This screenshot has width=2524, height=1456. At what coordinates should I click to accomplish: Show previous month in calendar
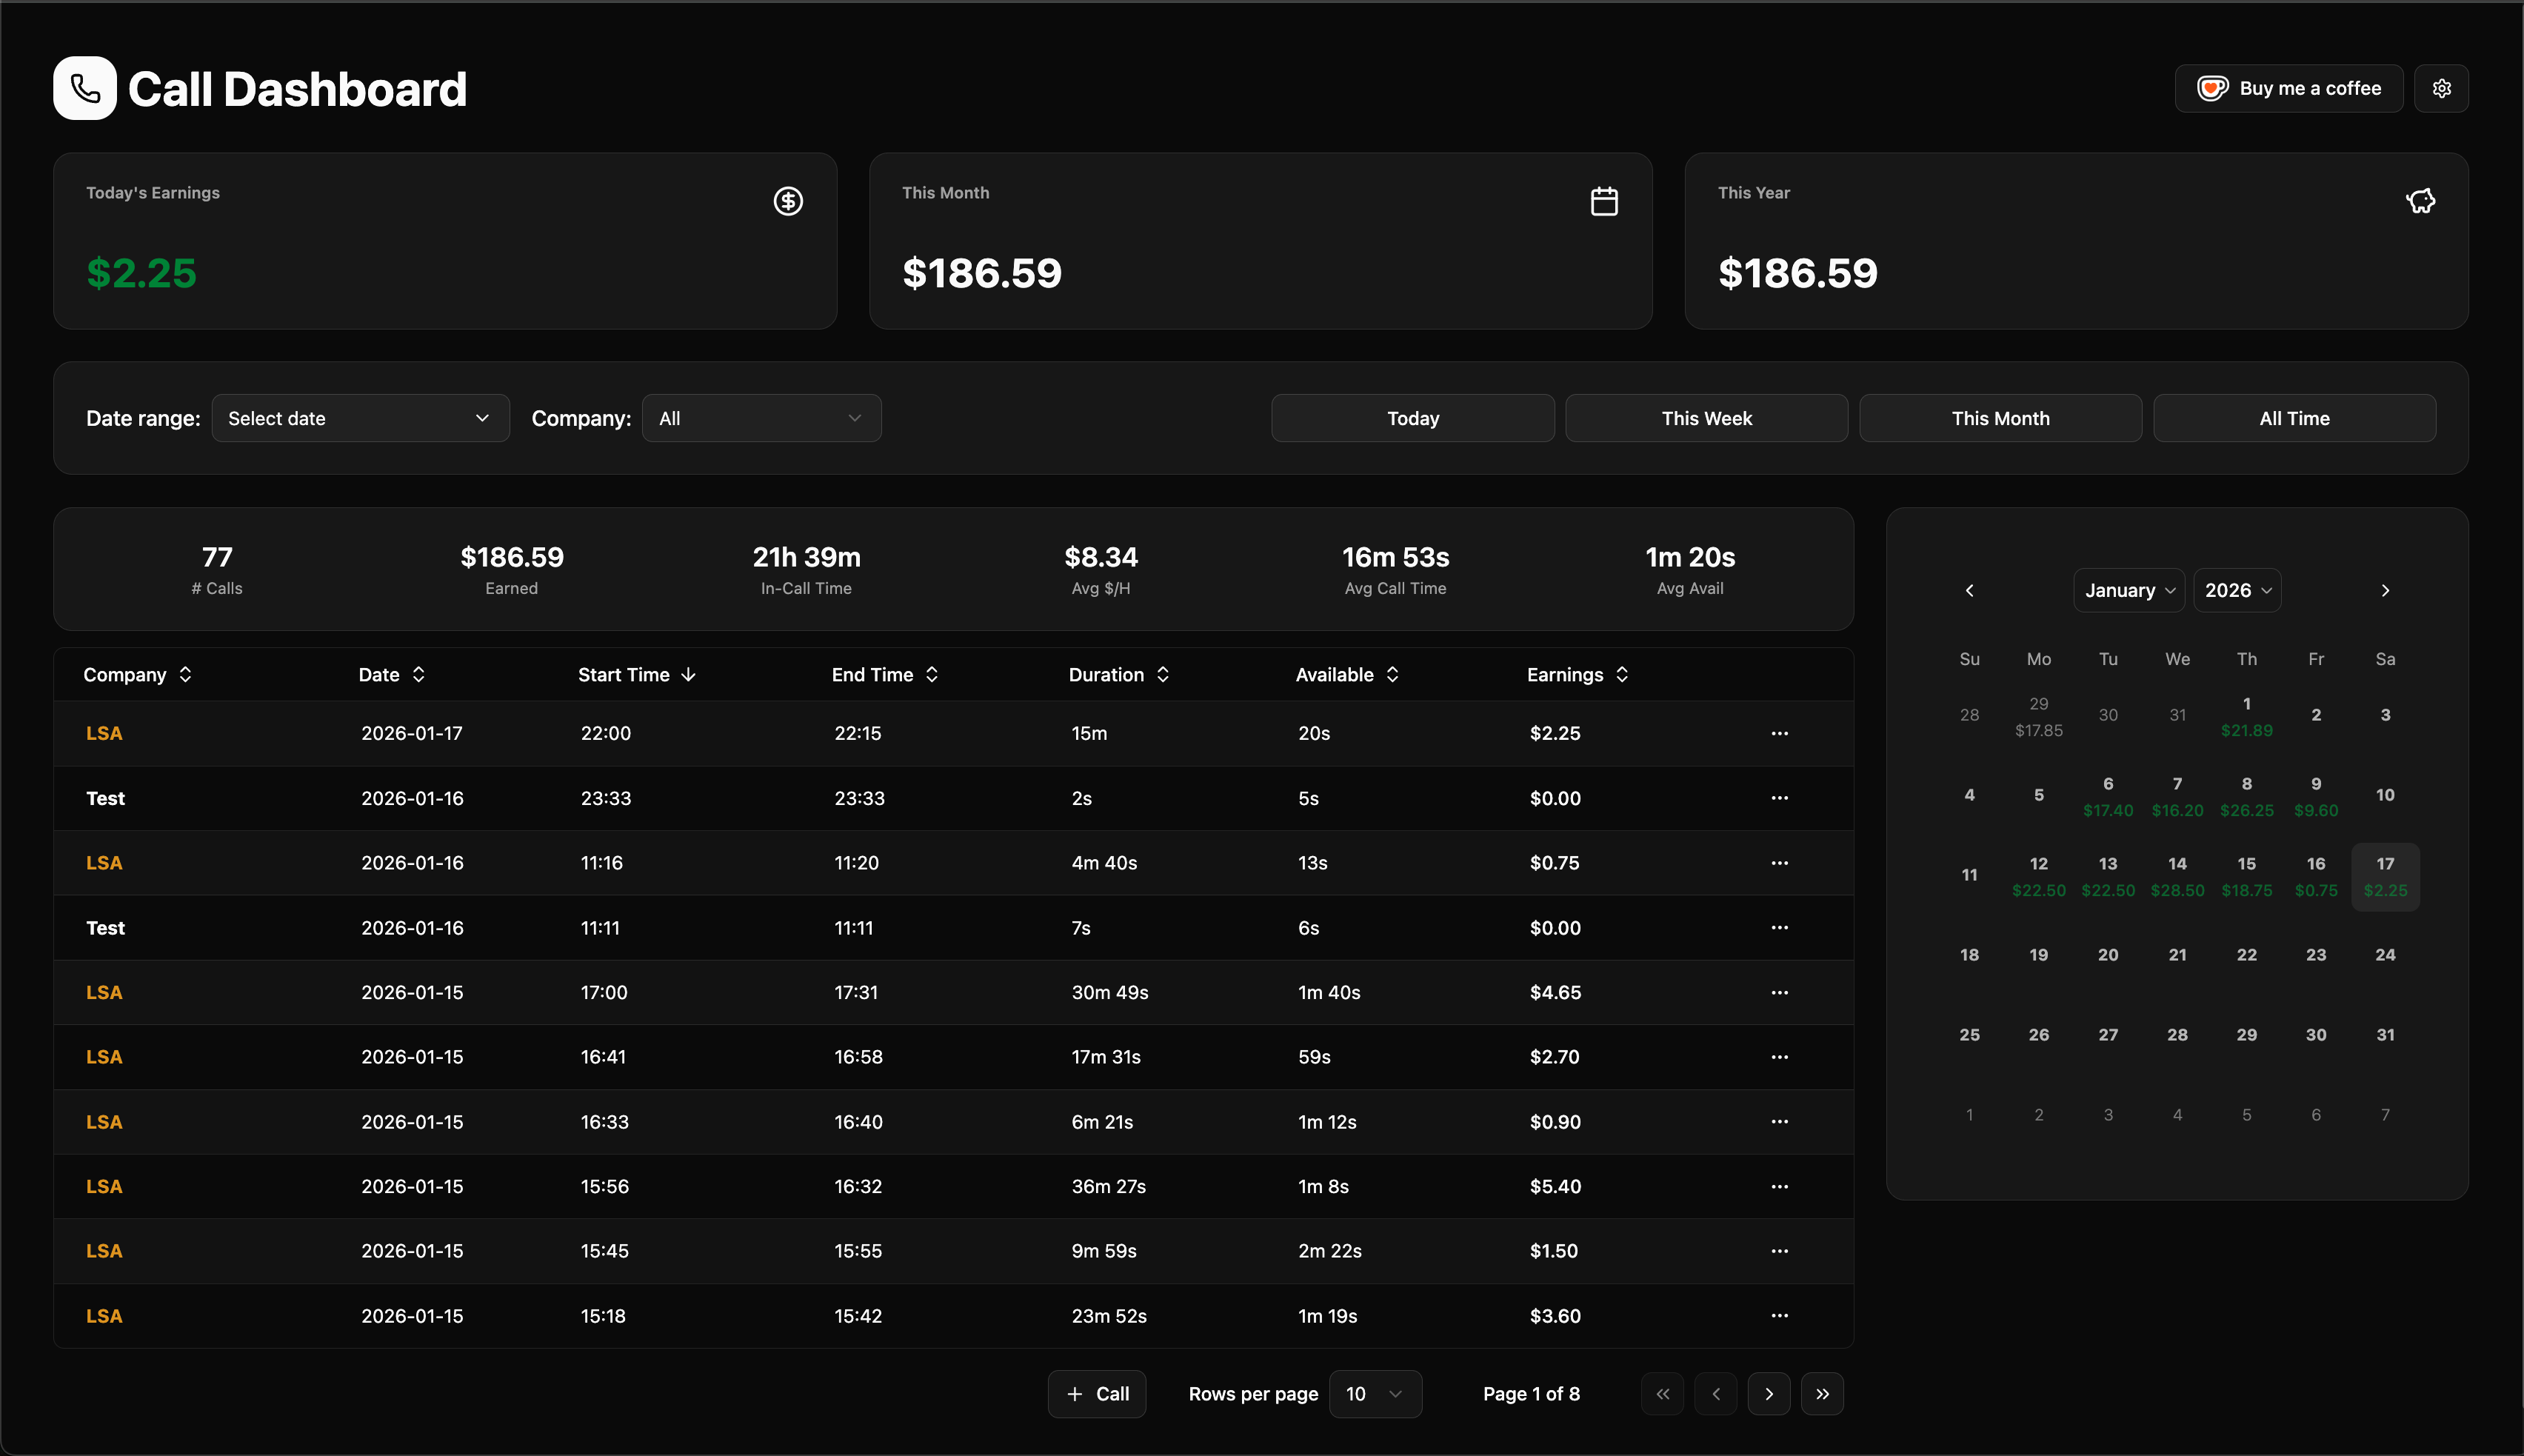click(x=1969, y=591)
